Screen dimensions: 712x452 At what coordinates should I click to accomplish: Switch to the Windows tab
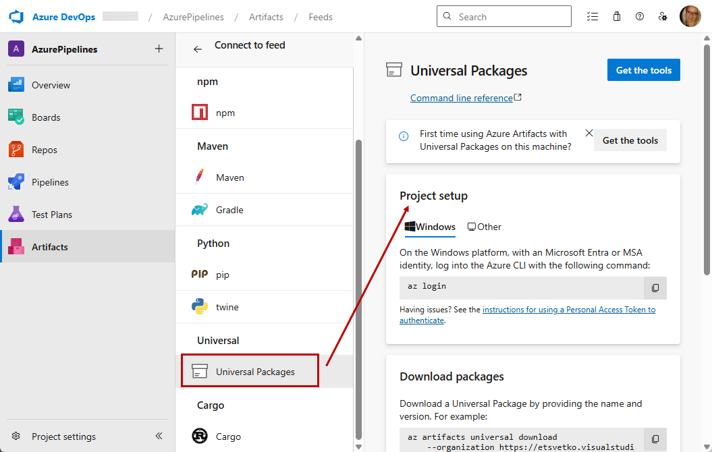[x=430, y=227]
